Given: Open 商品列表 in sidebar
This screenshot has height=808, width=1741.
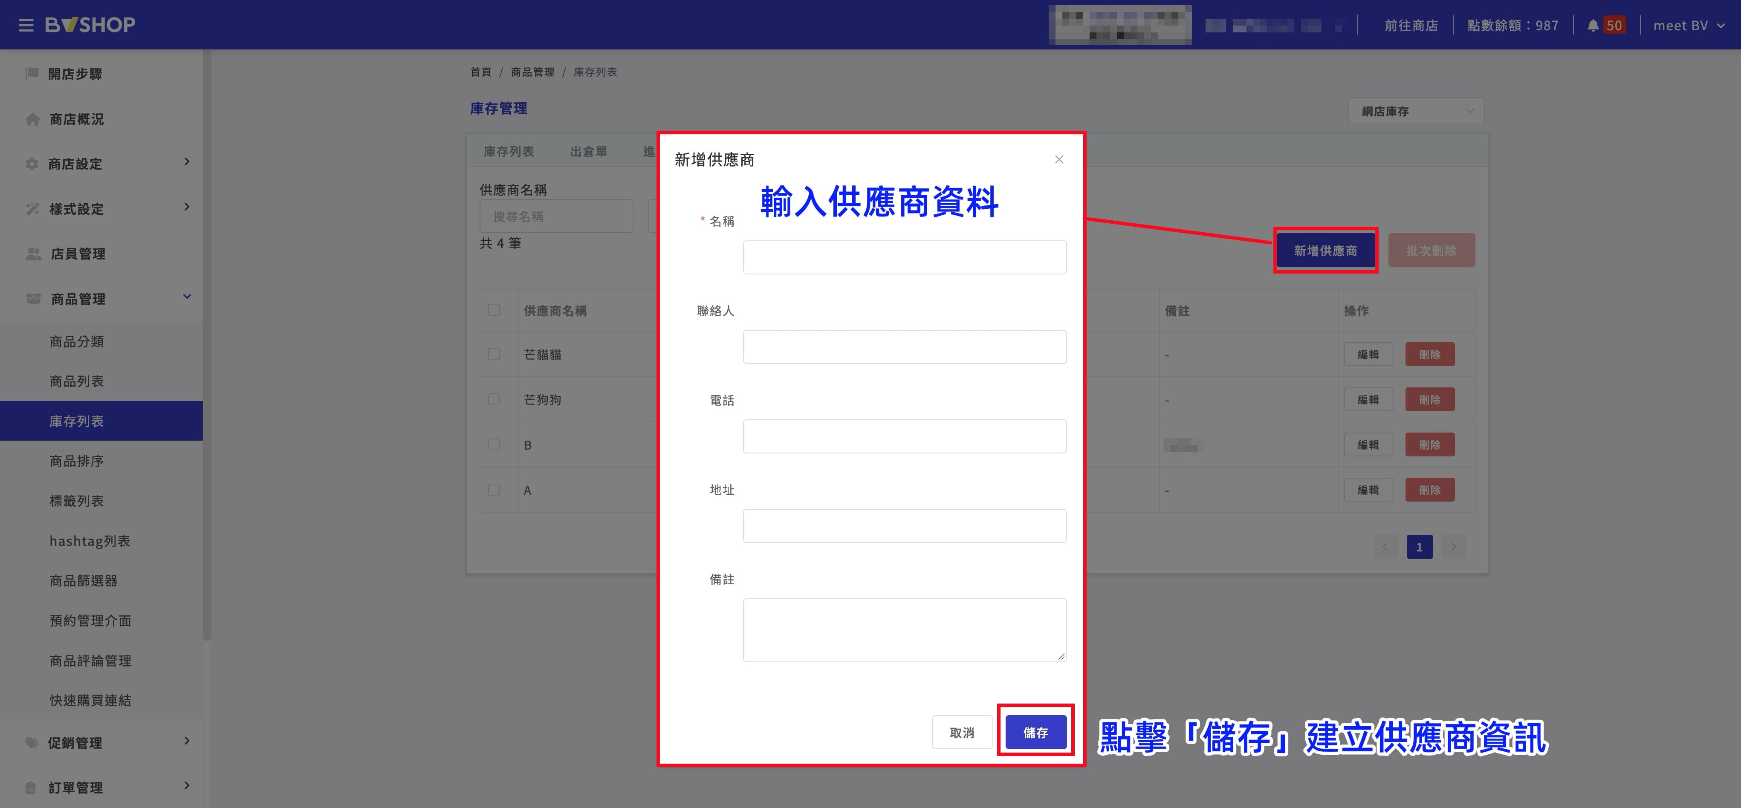Looking at the screenshot, I should [x=101, y=382].
